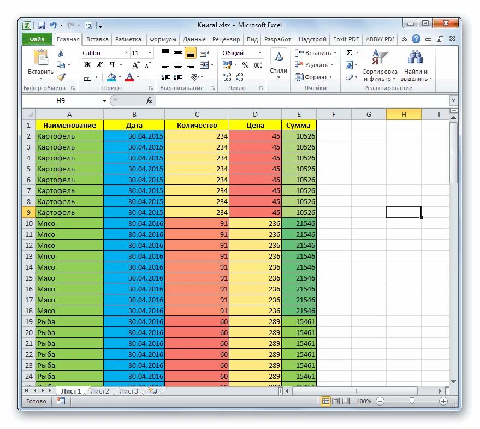480x429 pixels.
Task: Toggle italic (К) formatting
Action: (100, 65)
